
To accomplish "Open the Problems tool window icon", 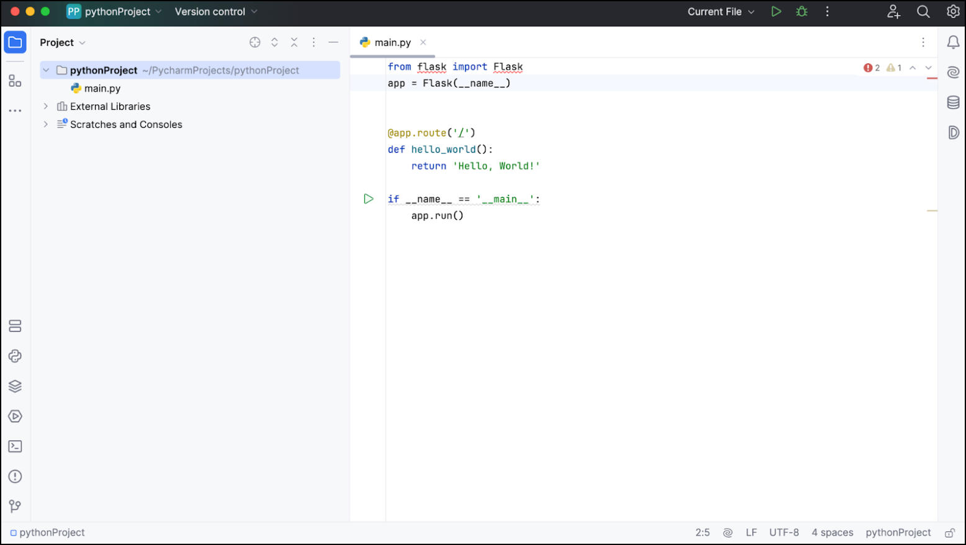I will click(x=15, y=477).
